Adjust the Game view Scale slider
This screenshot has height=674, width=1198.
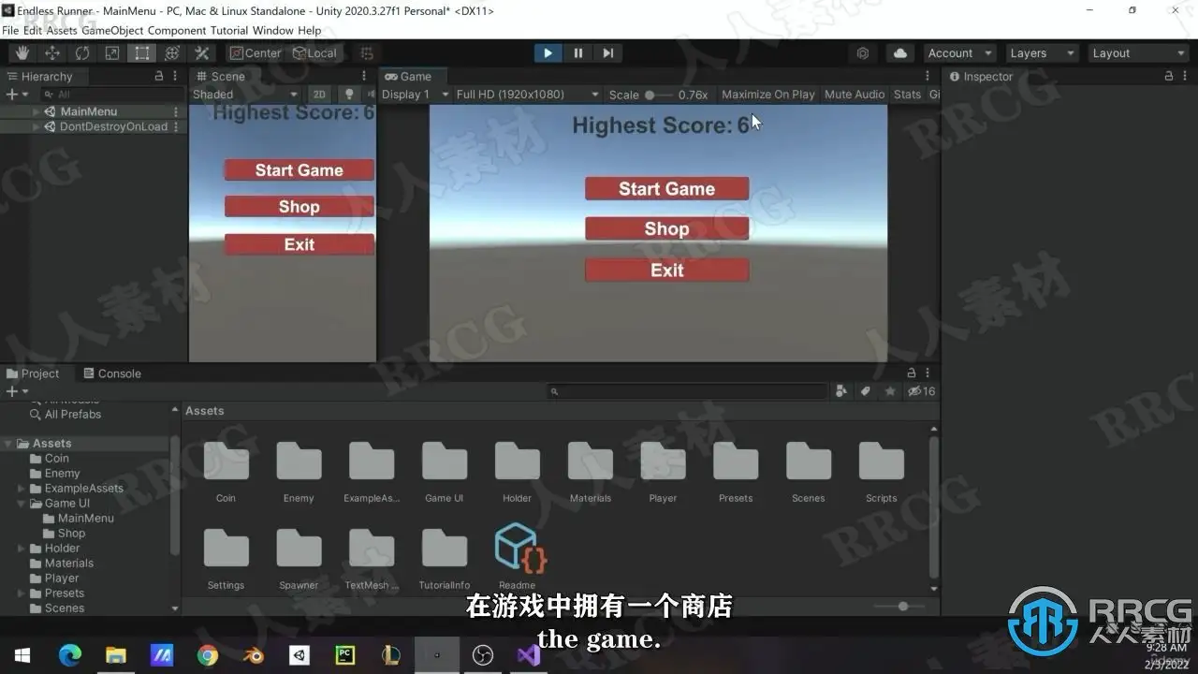coord(658,95)
